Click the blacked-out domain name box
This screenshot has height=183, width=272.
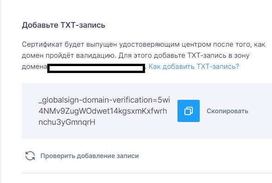[96, 68]
